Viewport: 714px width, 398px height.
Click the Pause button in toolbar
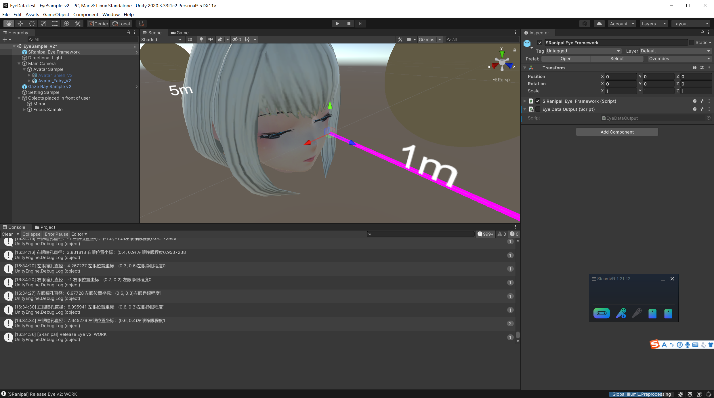tap(349, 23)
